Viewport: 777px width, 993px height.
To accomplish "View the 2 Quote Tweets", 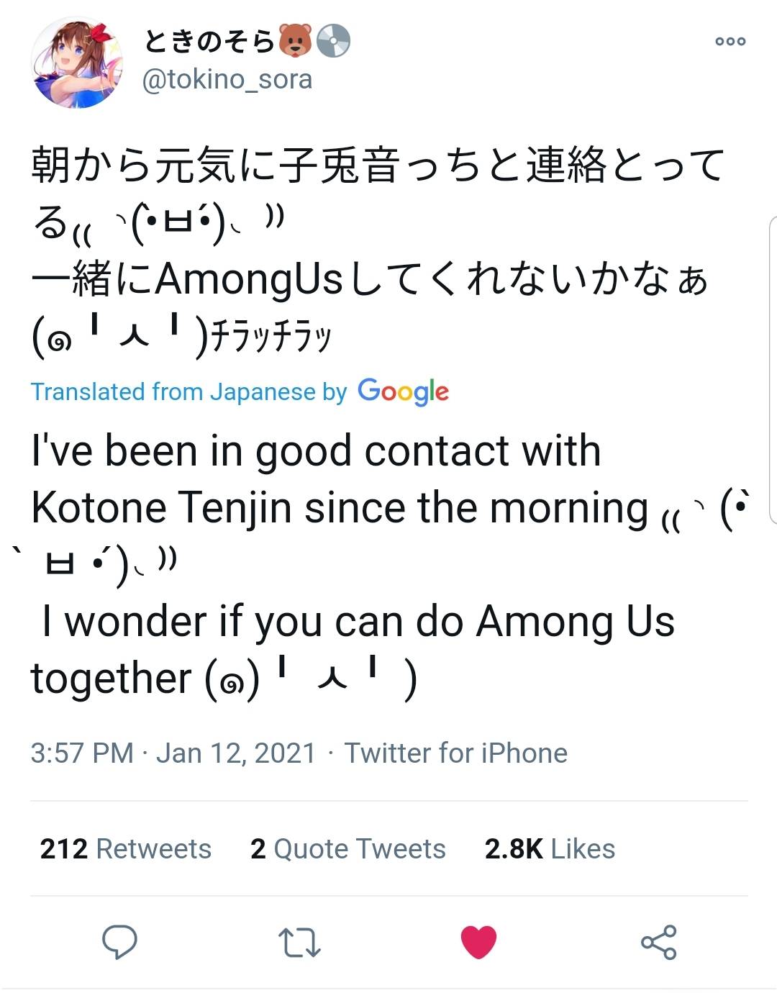I will (347, 848).
